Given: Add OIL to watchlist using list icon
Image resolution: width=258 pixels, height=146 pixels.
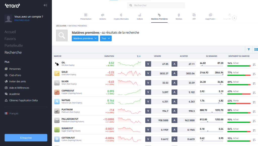Looking at the screenshot, I should pos(254,65).
